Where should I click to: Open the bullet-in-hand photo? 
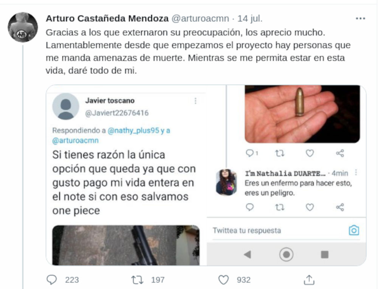(302, 114)
